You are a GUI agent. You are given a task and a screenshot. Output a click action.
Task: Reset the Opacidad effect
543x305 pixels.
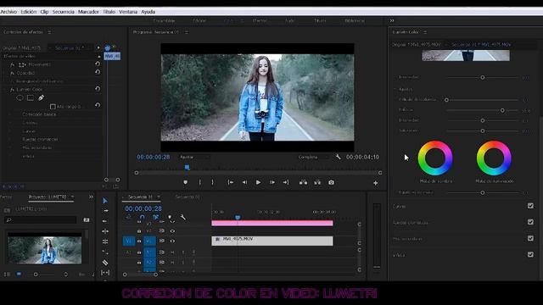98,72
